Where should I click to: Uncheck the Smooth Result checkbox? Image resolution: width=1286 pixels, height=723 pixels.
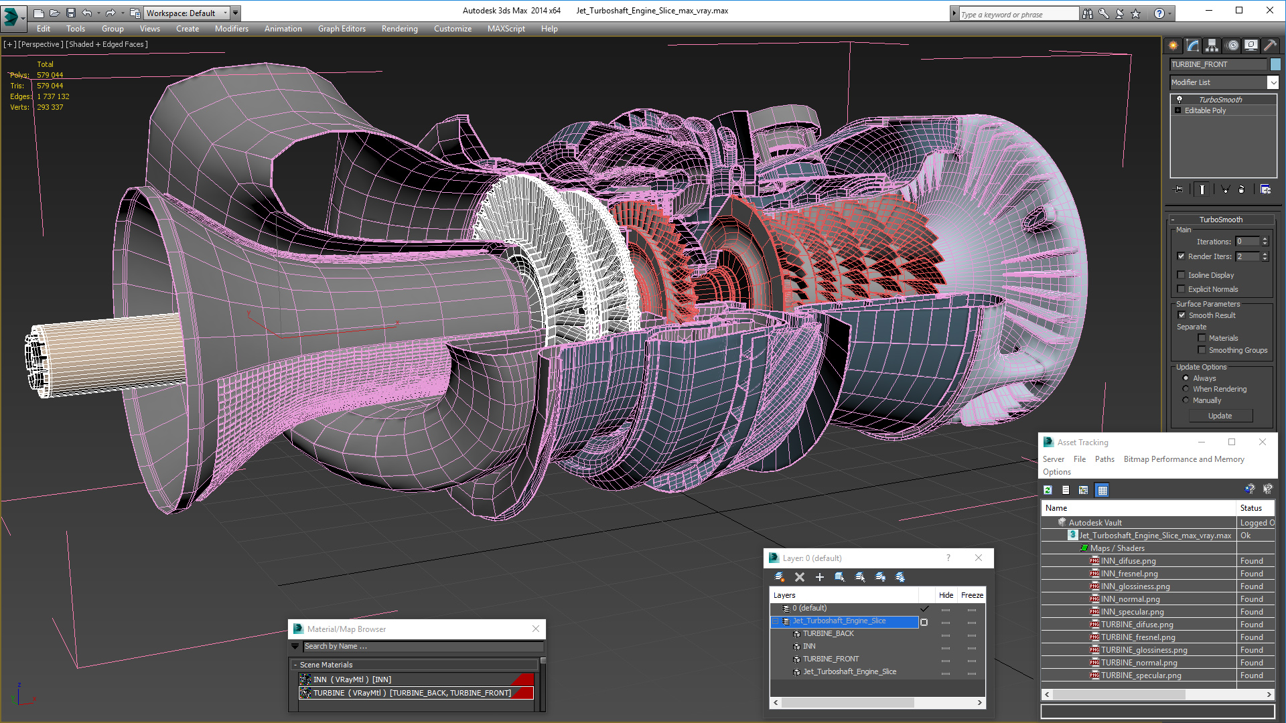[x=1182, y=315]
